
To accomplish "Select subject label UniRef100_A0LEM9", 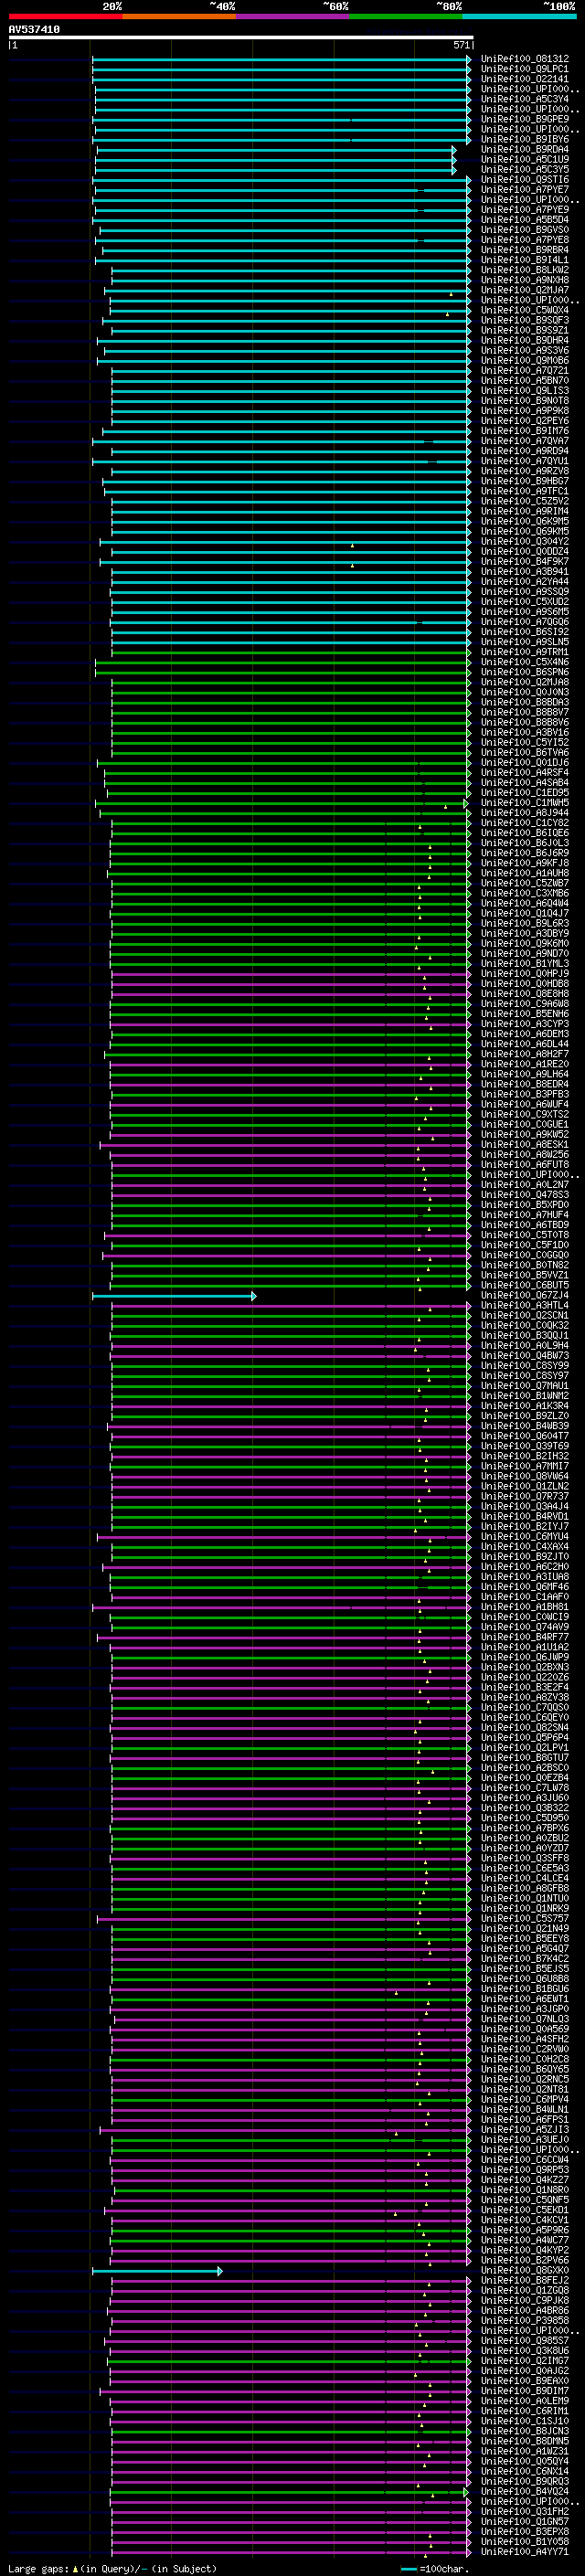I will point(525,2401).
